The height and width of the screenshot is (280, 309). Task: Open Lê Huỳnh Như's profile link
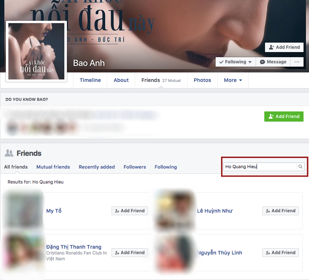214,211
